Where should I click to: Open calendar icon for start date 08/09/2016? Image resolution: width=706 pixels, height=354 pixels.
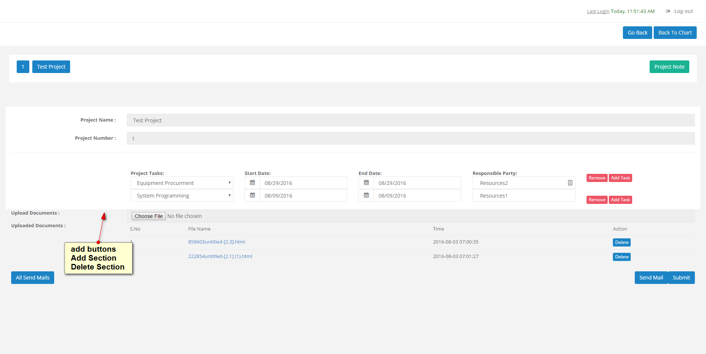click(x=252, y=195)
